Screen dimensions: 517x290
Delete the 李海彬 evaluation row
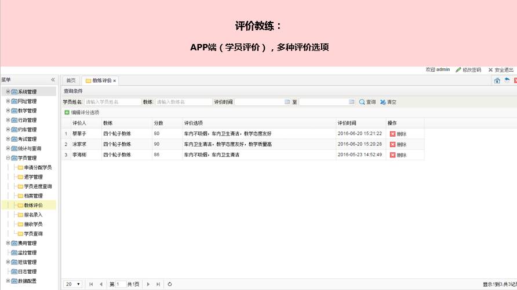pos(398,155)
